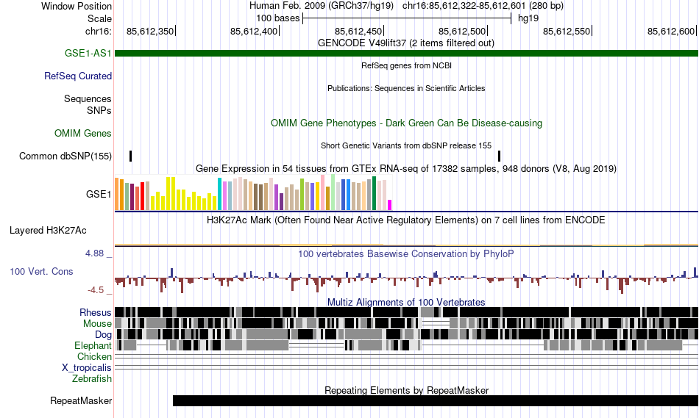Click the GSE1-AS1 green gene bar

(407, 54)
